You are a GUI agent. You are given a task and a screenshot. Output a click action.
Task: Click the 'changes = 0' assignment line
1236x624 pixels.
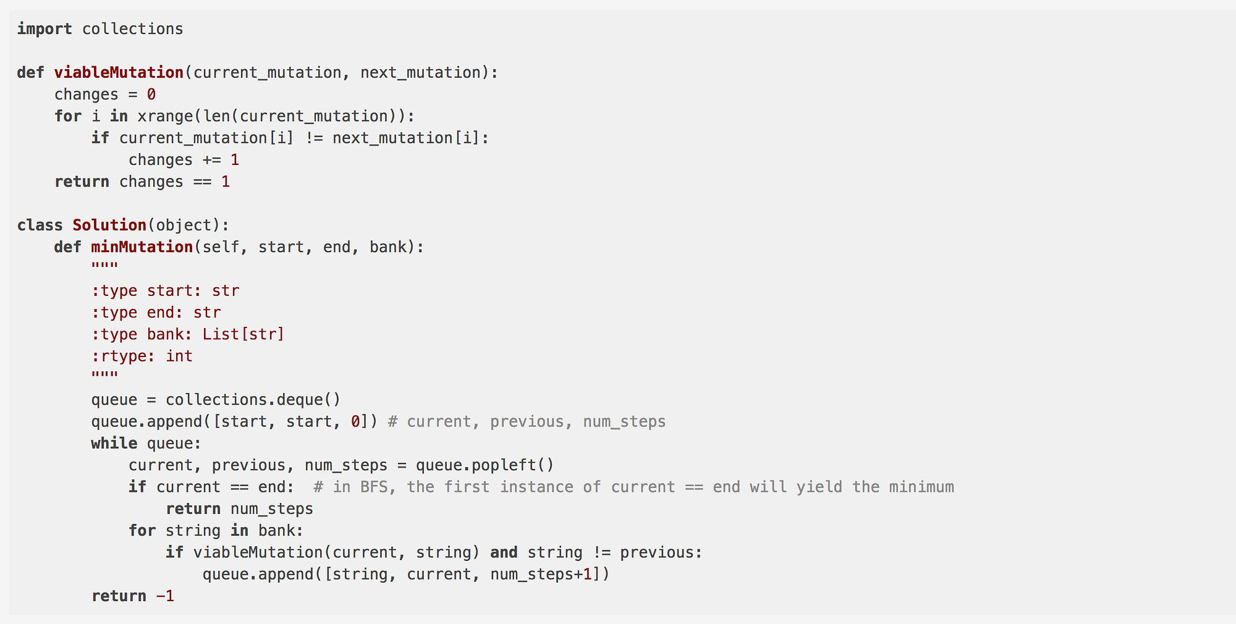click(105, 95)
